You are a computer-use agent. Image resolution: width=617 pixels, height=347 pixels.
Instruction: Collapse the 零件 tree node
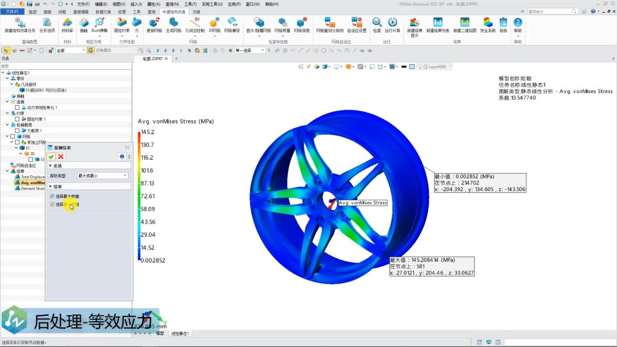tap(7, 78)
